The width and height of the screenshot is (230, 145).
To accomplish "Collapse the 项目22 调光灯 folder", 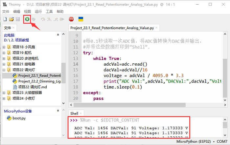I will click(x=4, y=70).
